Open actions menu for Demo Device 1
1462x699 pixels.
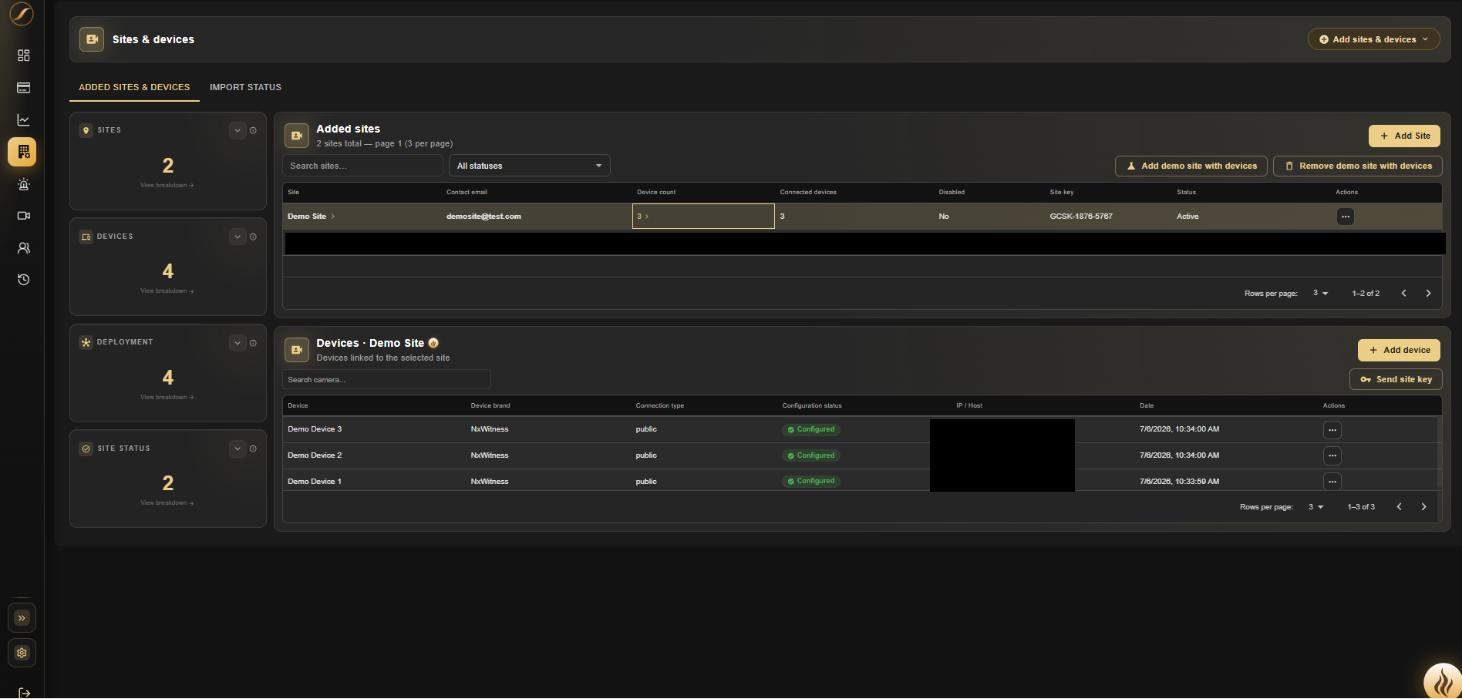tap(1332, 482)
